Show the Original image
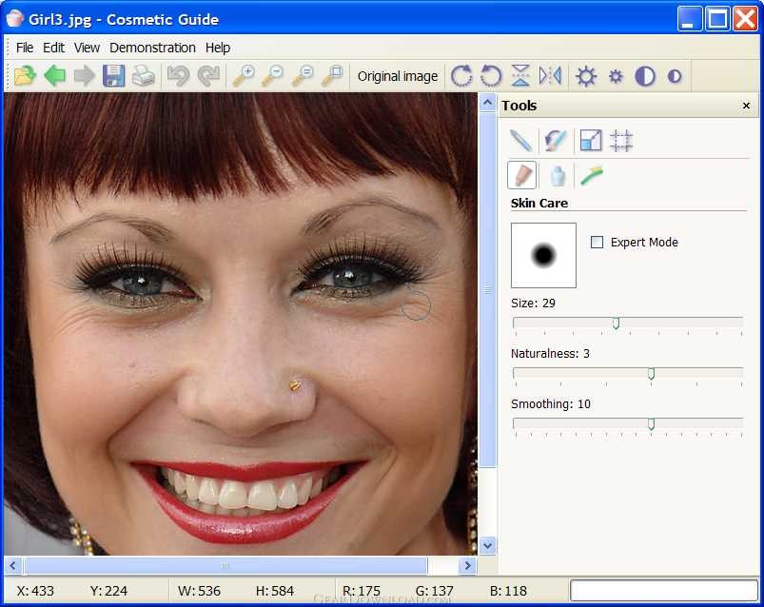764x607 pixels. point(398,76)
